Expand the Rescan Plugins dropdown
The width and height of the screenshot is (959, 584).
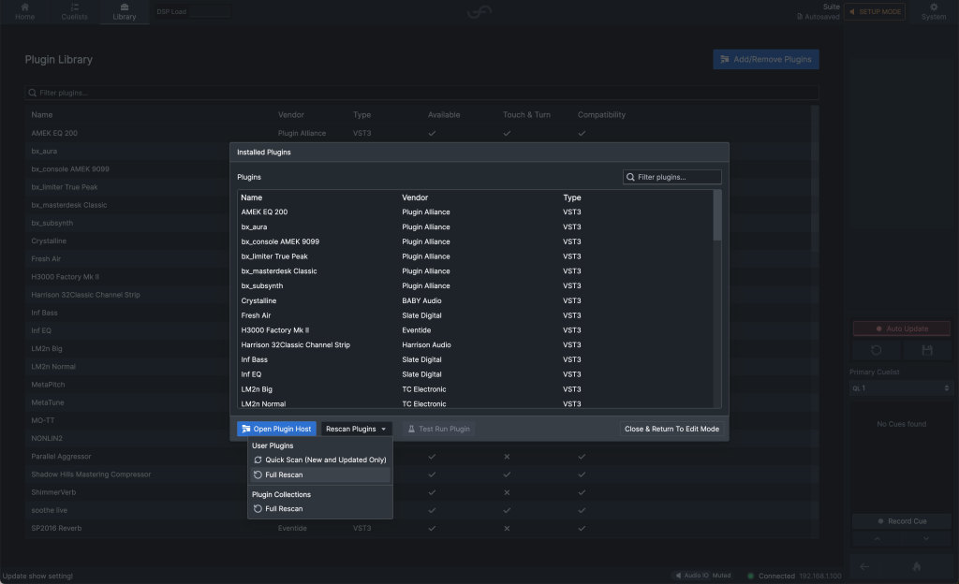357,429
